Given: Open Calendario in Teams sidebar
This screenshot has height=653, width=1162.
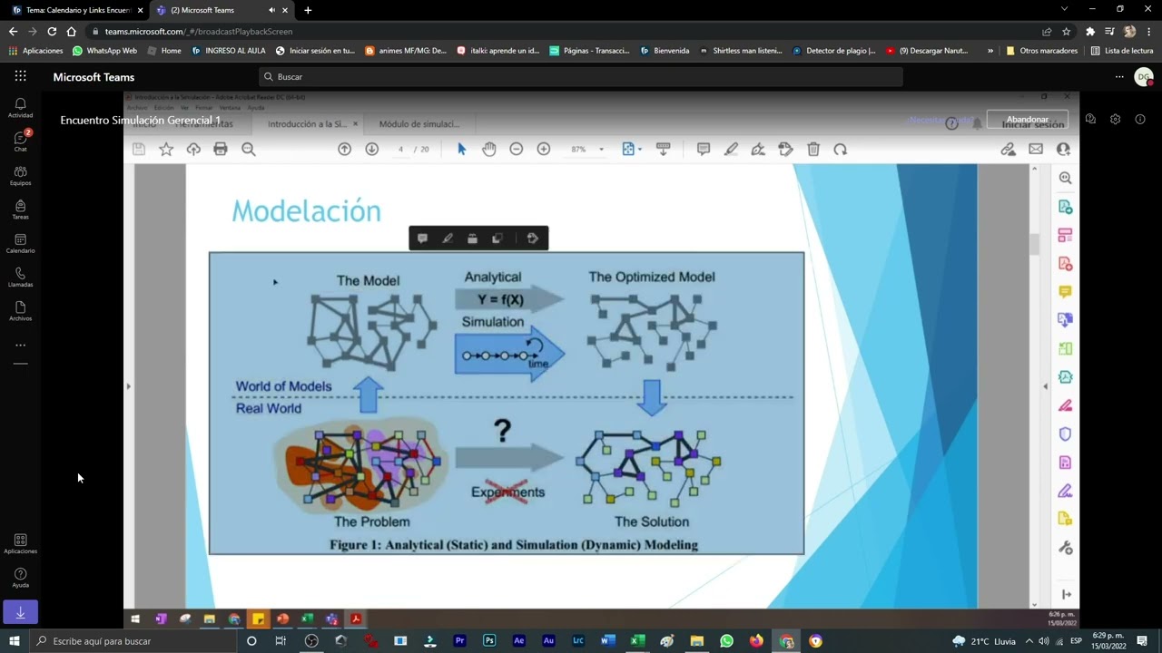Looking at the screenshot, I should click(x=20, y=243).
